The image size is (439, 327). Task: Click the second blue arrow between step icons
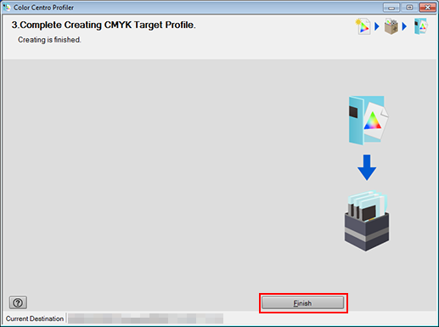point(404,26)
